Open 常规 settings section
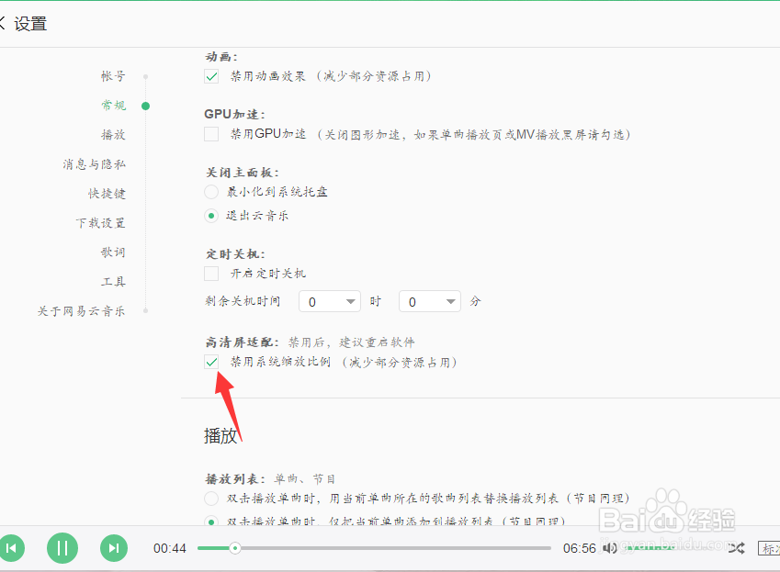 113,106
